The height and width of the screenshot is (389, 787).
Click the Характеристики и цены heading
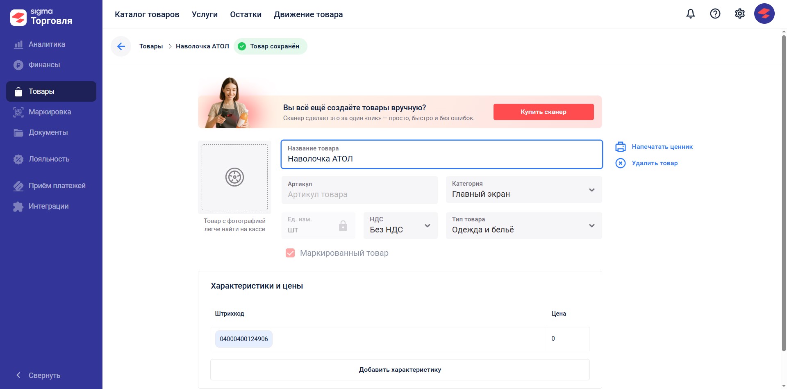257,286
